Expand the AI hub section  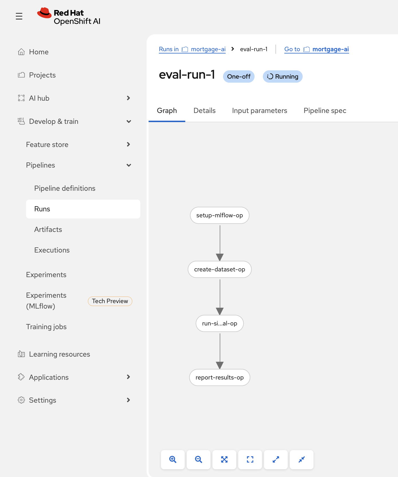tap(129, 98)
